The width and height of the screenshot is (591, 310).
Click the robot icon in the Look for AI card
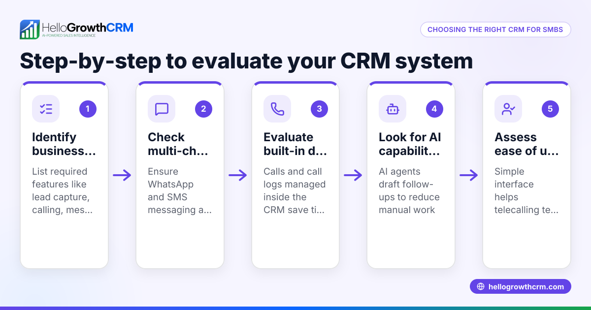click(393, 109)
